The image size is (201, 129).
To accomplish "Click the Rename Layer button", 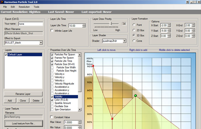I will point(23,94).
